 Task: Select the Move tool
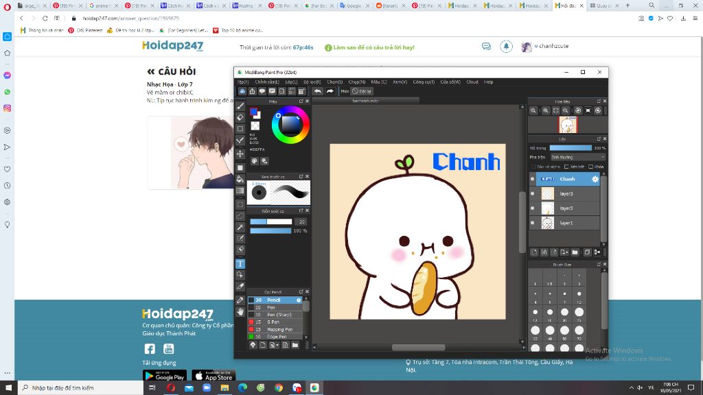(x=240, y=154)
